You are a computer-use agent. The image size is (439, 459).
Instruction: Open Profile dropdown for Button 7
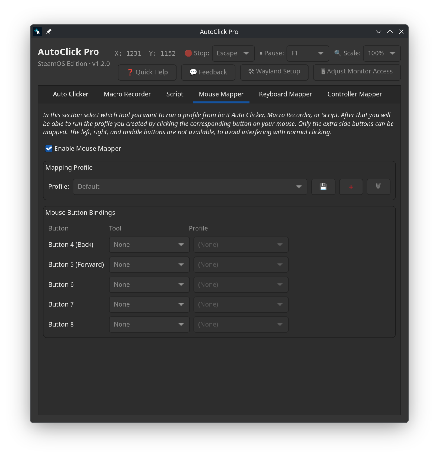click(x=241, y=304)
